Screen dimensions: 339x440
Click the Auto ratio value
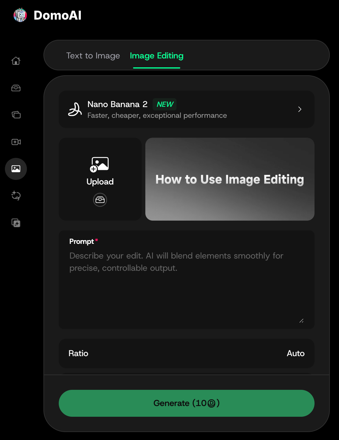click(x=296, y=353)
